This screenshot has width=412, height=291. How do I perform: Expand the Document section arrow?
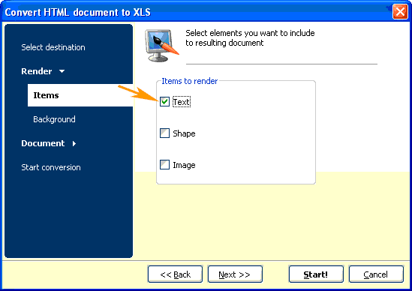[x=74, y=143]
